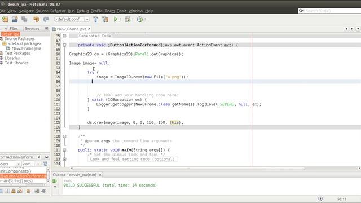Select Test Packages node
This screenshot has width=361, height=203.
coord(17,53)
